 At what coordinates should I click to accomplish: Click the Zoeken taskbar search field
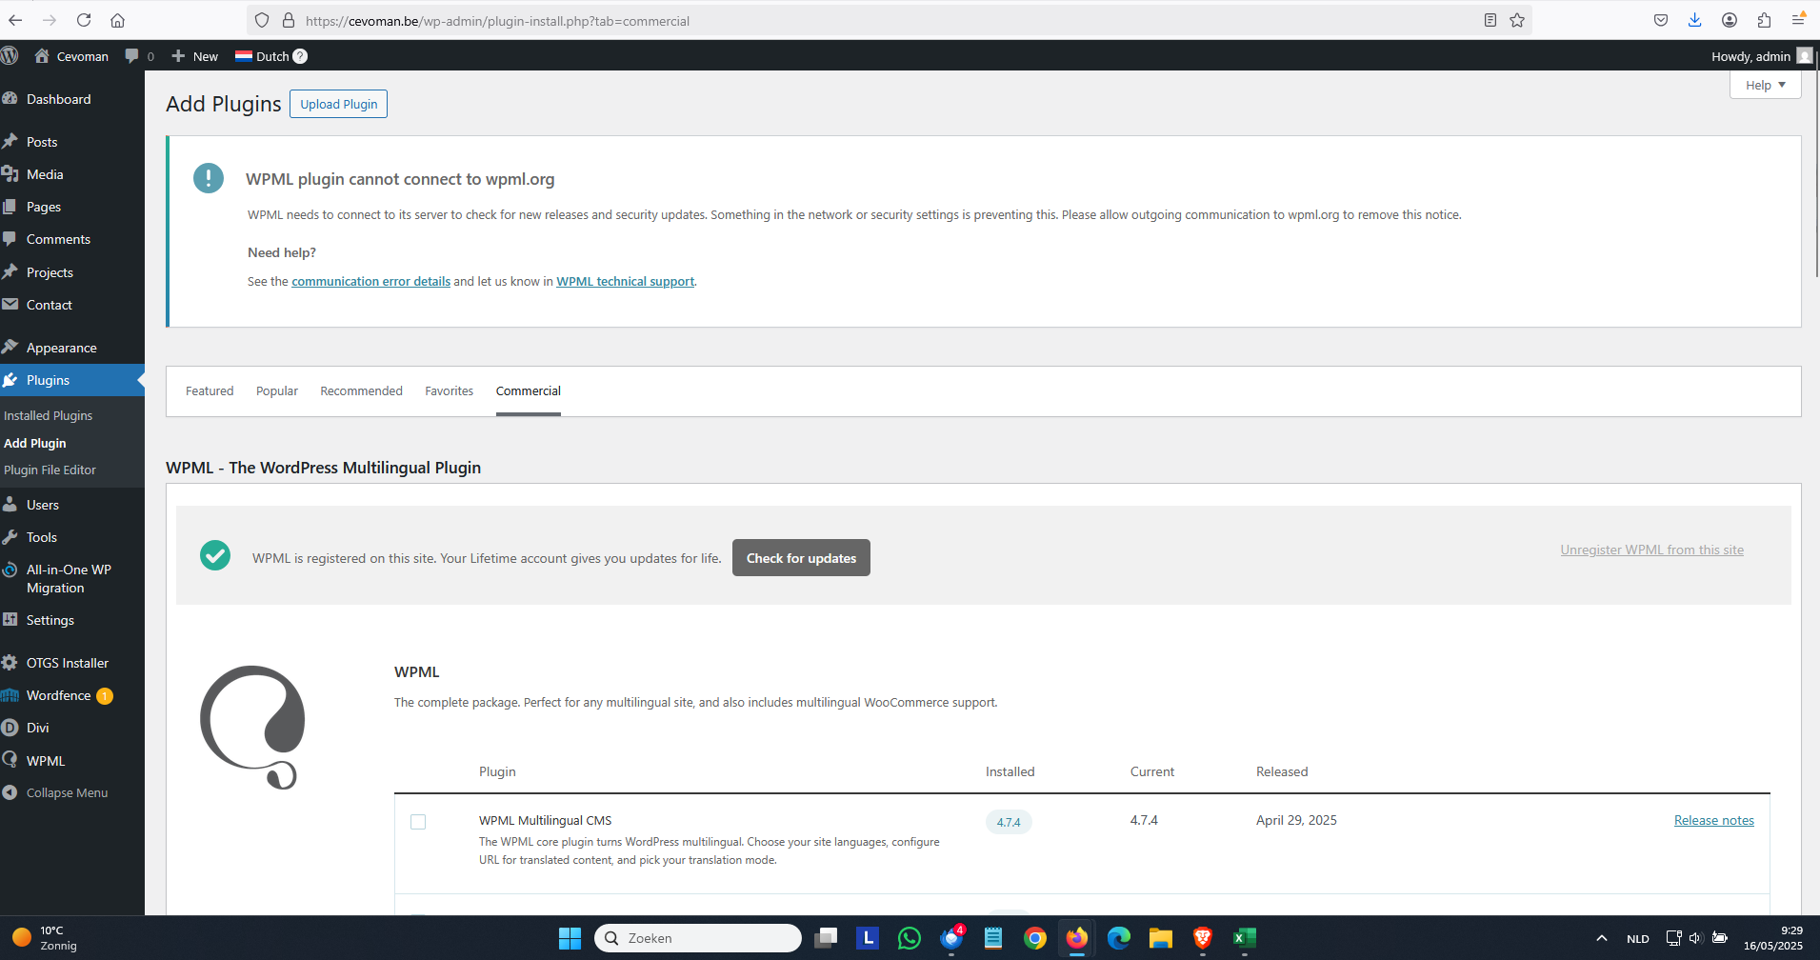coord(698,938)
